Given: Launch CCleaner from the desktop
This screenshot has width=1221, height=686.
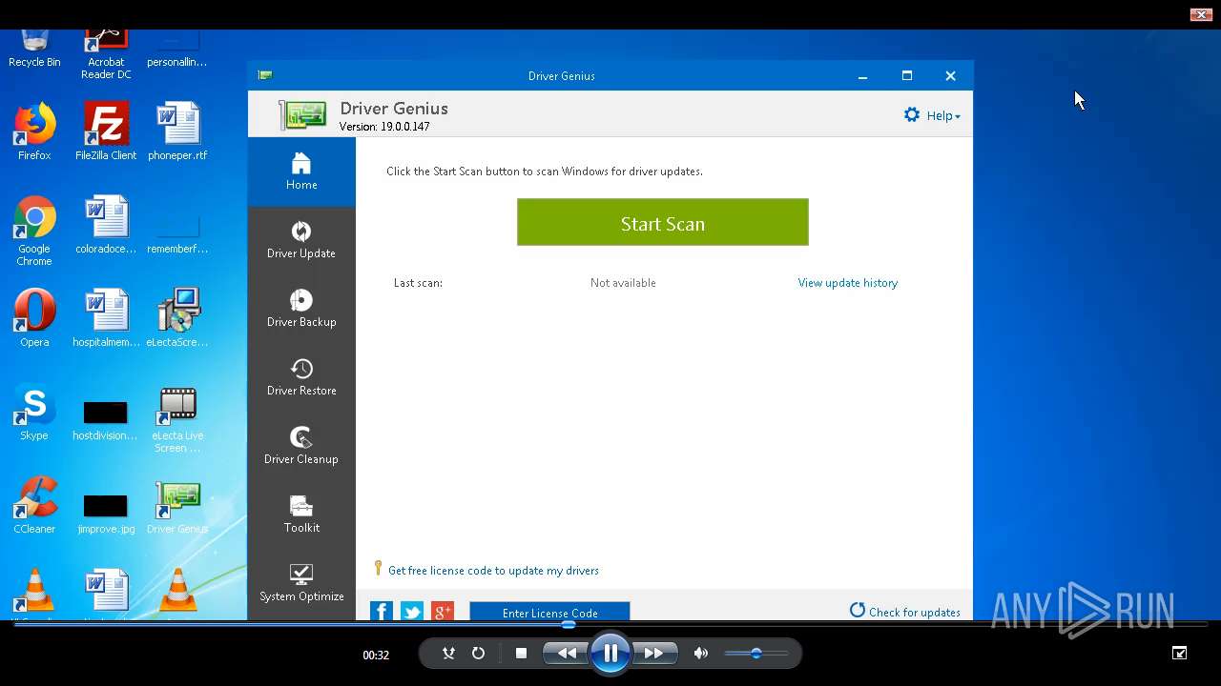Looking at the screenshot, I should pyautogui.click(x=34, y=505).
